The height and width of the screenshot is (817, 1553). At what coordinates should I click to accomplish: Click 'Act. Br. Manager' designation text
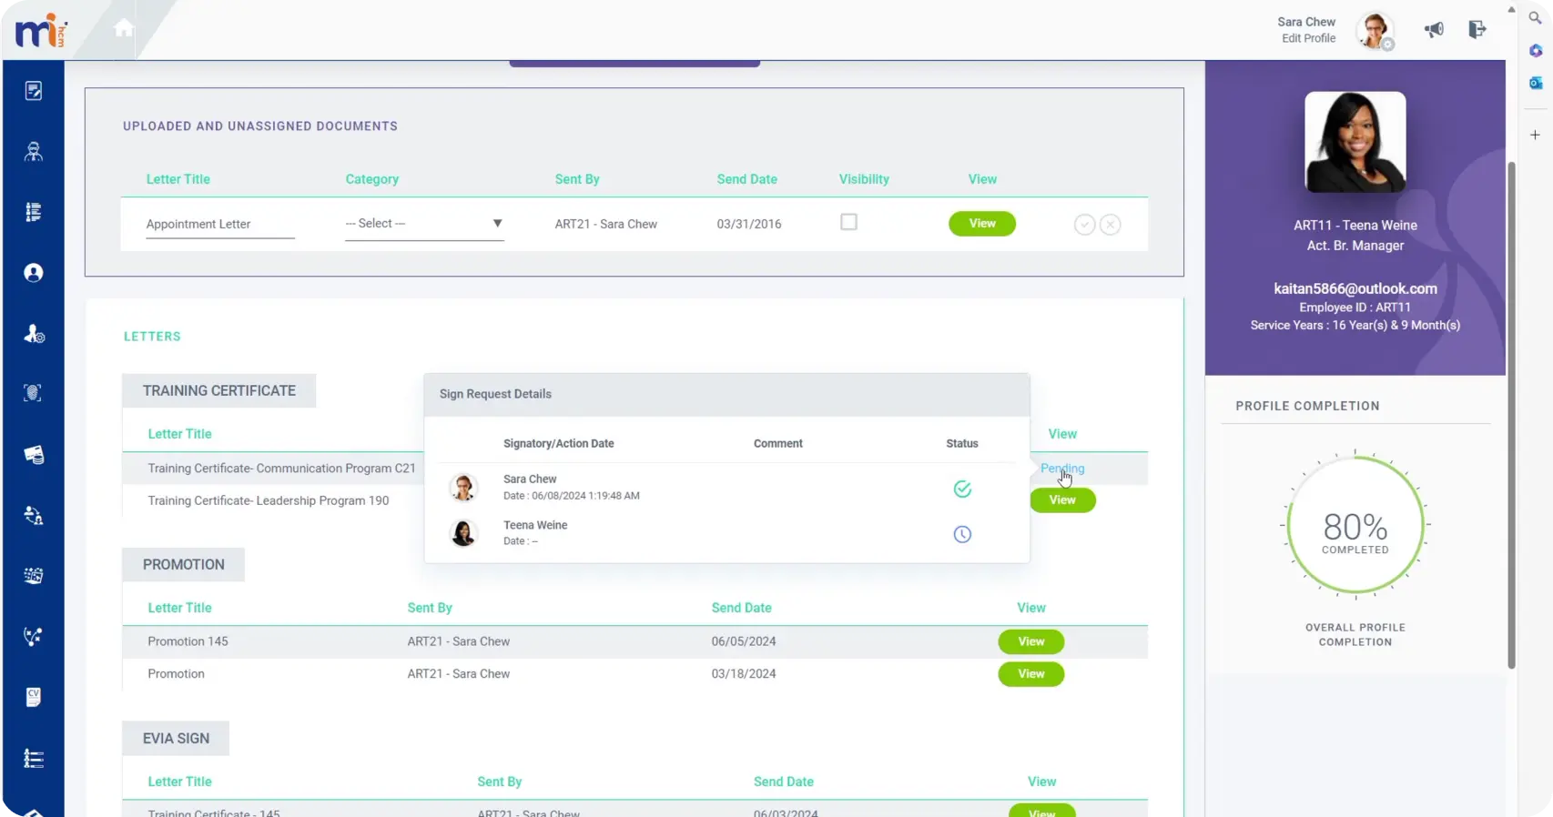point(1355,246)
